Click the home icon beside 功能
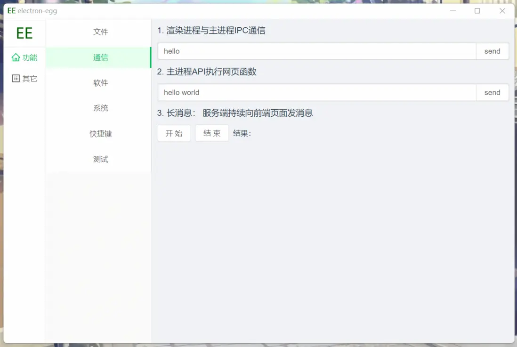This screenshot has height=347, width=517. [x=16, y=57]
